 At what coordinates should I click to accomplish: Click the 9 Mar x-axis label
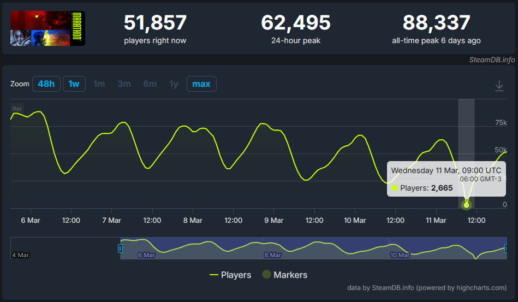(274, 221)
